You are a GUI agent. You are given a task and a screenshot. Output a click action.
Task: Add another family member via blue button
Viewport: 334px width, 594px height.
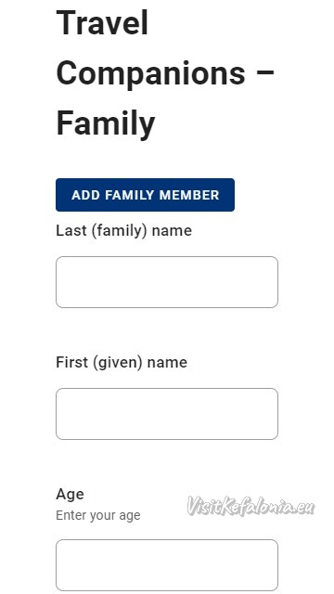(145, 195)
